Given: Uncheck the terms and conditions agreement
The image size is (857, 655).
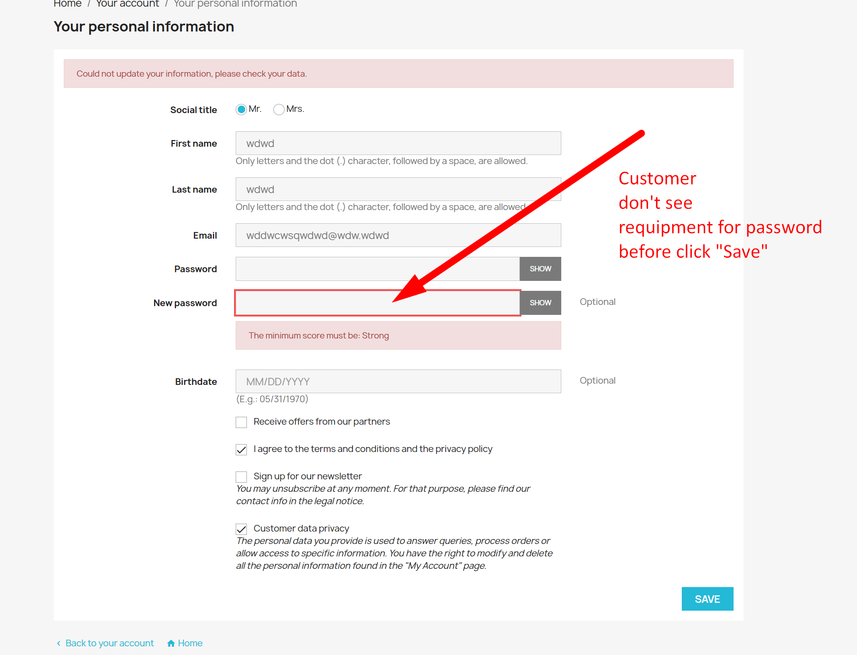Looking at the screenshot, I should [241, 449].
